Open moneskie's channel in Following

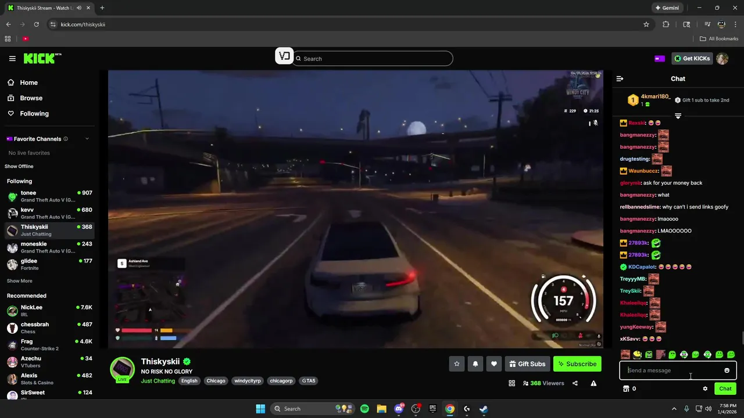tap(49, 247)
